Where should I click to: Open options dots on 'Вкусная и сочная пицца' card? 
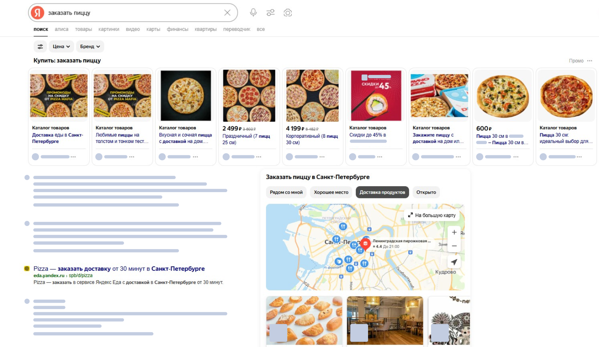tap(196, 157)
